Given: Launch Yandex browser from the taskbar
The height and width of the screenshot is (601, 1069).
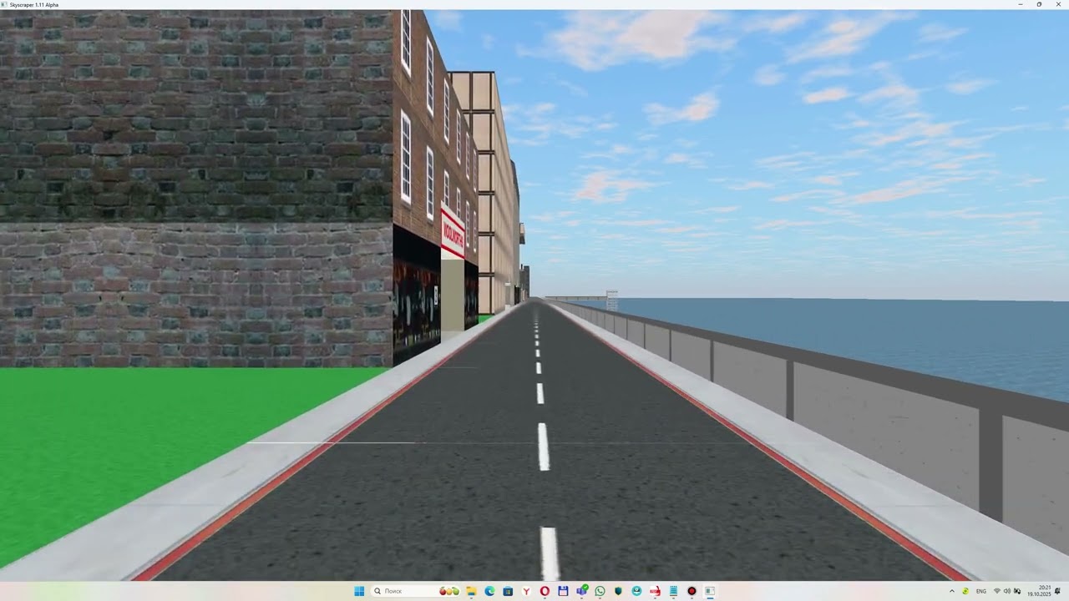Looking at the screenshot, I should (526, 591).
